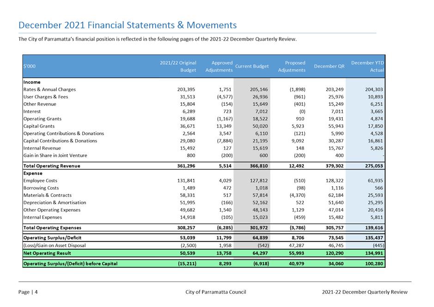Click the User Charges & Fees row label

[46, 97]
